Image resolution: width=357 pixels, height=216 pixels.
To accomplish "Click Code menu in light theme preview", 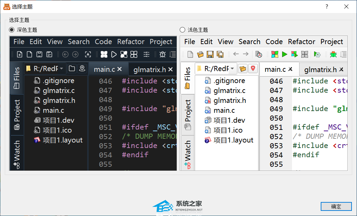I will click(x=274, y=42).
